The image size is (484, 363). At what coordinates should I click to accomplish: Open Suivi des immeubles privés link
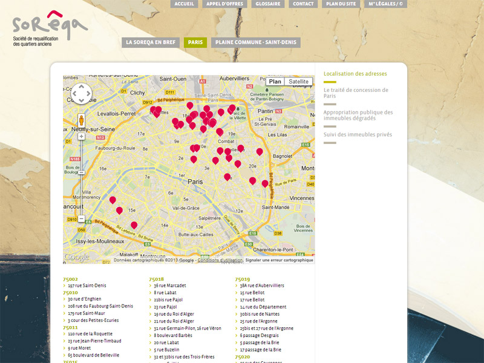coord(358,134)
